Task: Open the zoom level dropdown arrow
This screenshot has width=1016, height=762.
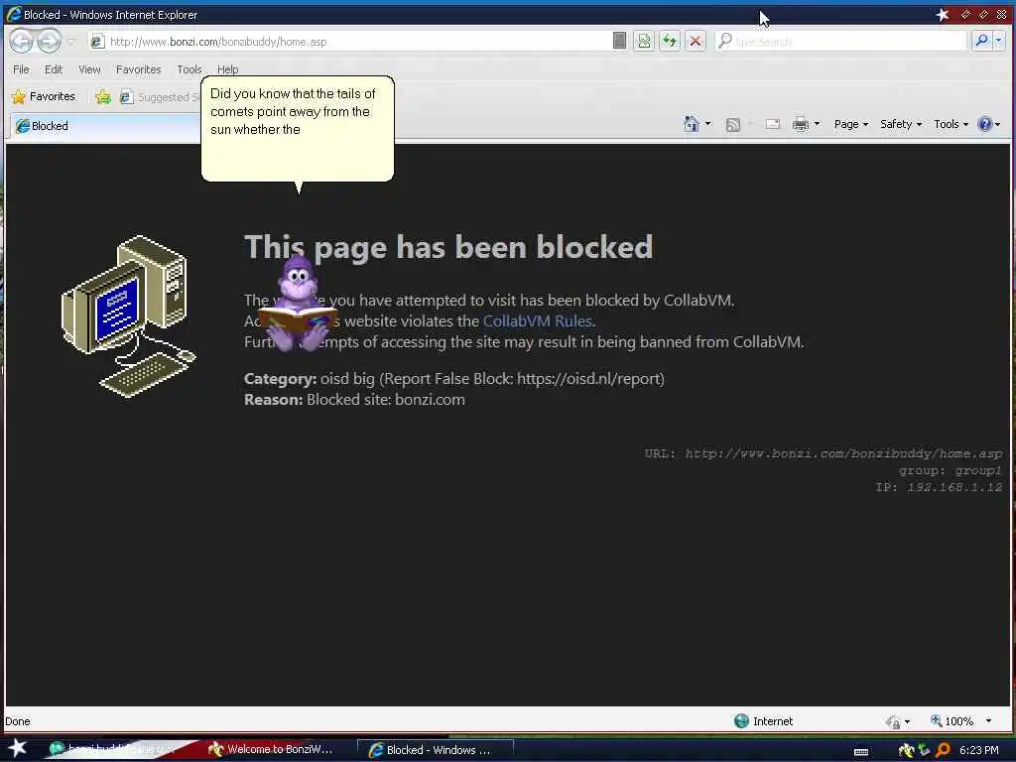Action: 988,720
